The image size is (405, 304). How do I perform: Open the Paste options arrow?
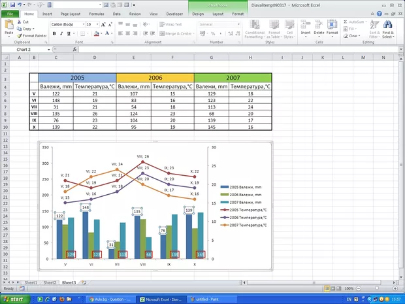tap(8, 37)
